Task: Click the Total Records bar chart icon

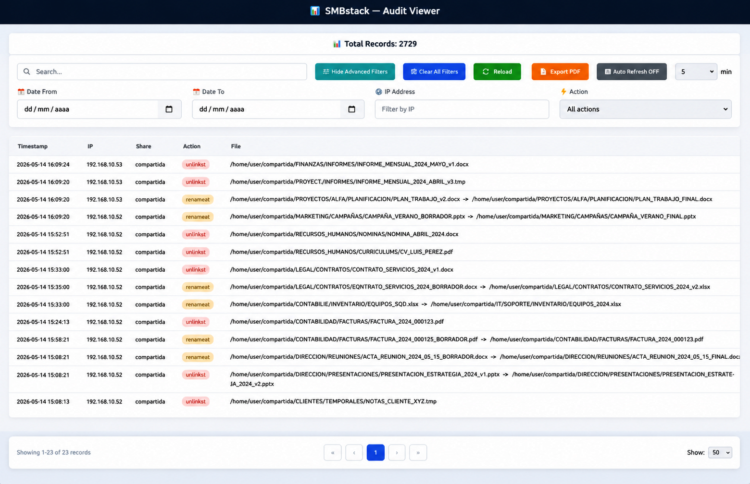Action: pos(337,44)
